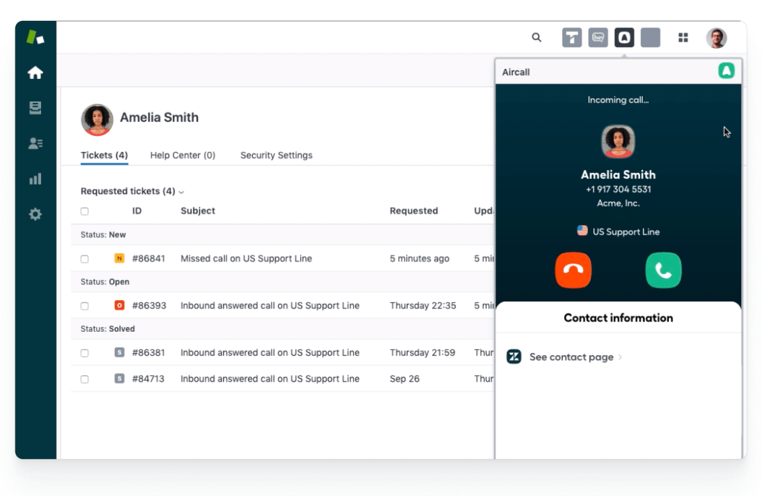Image resolution: width=761 pixels, height=496 pixels.
Task: Collapse the Requested tickets list
Action: click(181, 191)
